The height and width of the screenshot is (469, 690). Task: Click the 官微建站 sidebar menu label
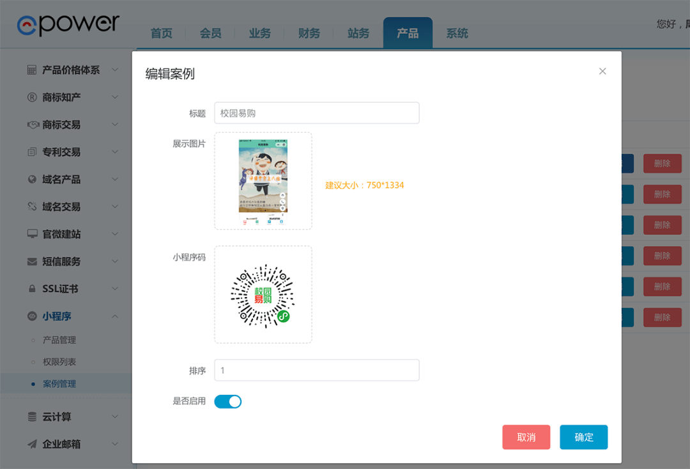(x=61, y=234)
